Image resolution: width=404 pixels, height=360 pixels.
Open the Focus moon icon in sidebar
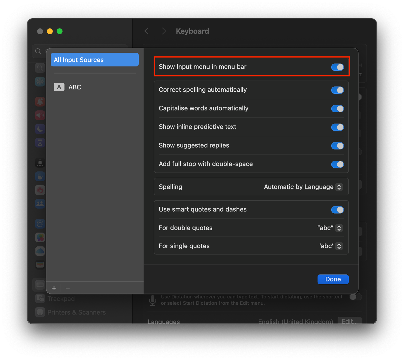[40, 129]
